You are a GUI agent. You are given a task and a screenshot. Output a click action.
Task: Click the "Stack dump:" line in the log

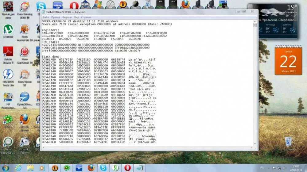(x=51, y=56)
